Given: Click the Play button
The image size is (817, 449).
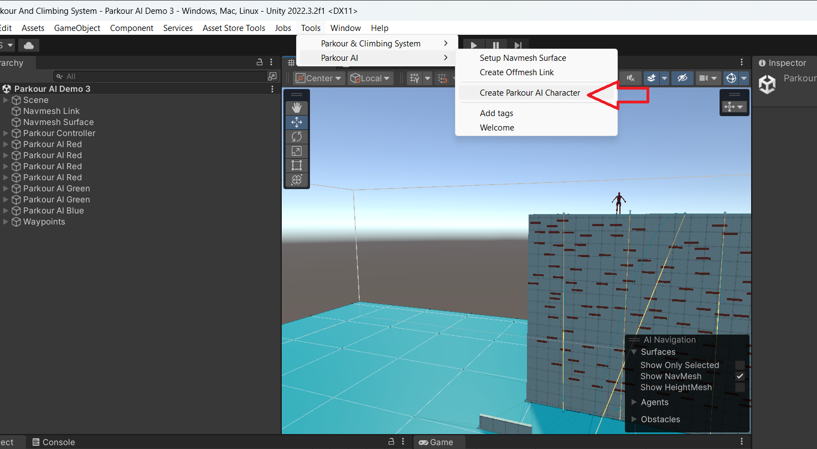Looking at the screenshot, I should 473,45.
